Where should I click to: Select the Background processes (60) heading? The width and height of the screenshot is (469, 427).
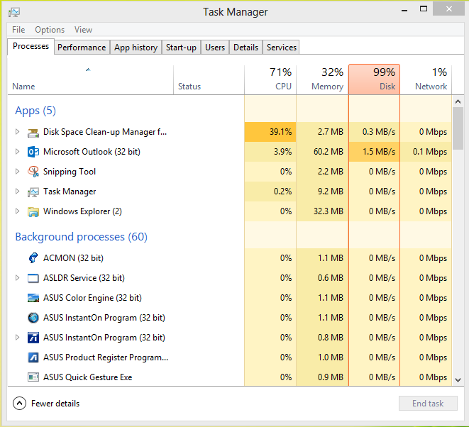tap(81, 237)
